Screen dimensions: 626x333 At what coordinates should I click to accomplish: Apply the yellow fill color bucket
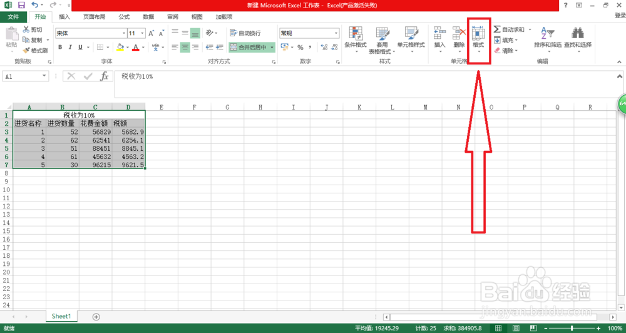[x=120, y=47]
